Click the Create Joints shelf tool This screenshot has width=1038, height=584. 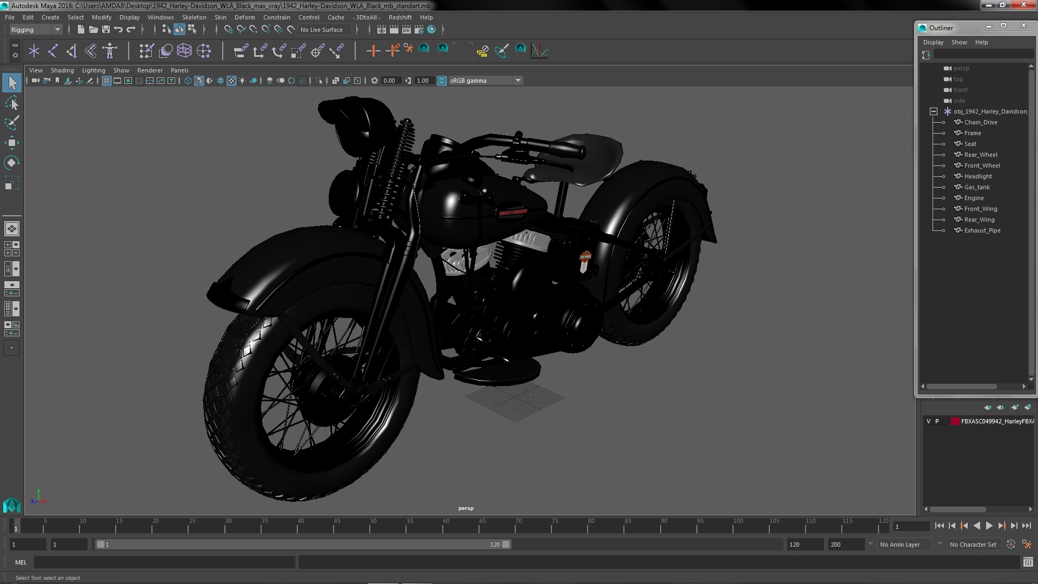coord(53,51)
